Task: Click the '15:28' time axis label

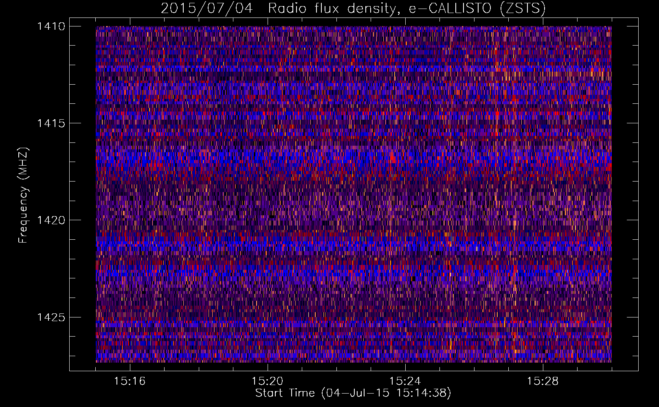Action: pyautogui.click(x=543, y=381)
